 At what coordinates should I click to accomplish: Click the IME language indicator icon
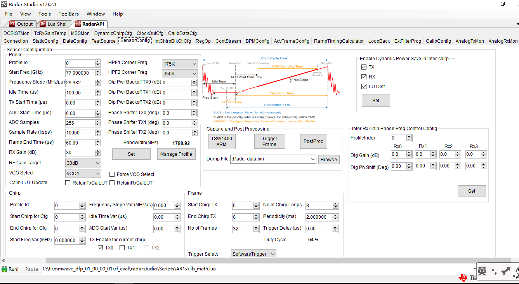tap(482, 271)
